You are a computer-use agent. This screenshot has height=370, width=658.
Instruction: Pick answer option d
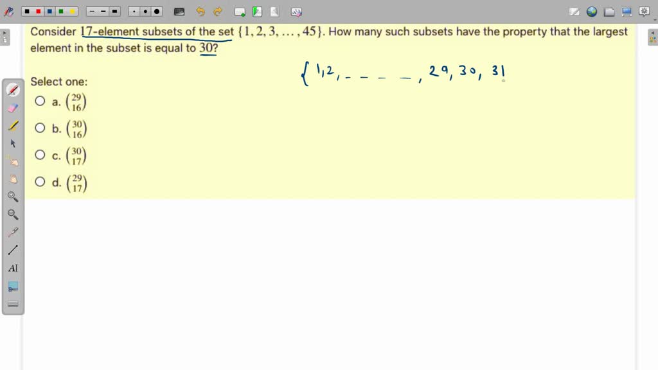[x=40, y=182]
